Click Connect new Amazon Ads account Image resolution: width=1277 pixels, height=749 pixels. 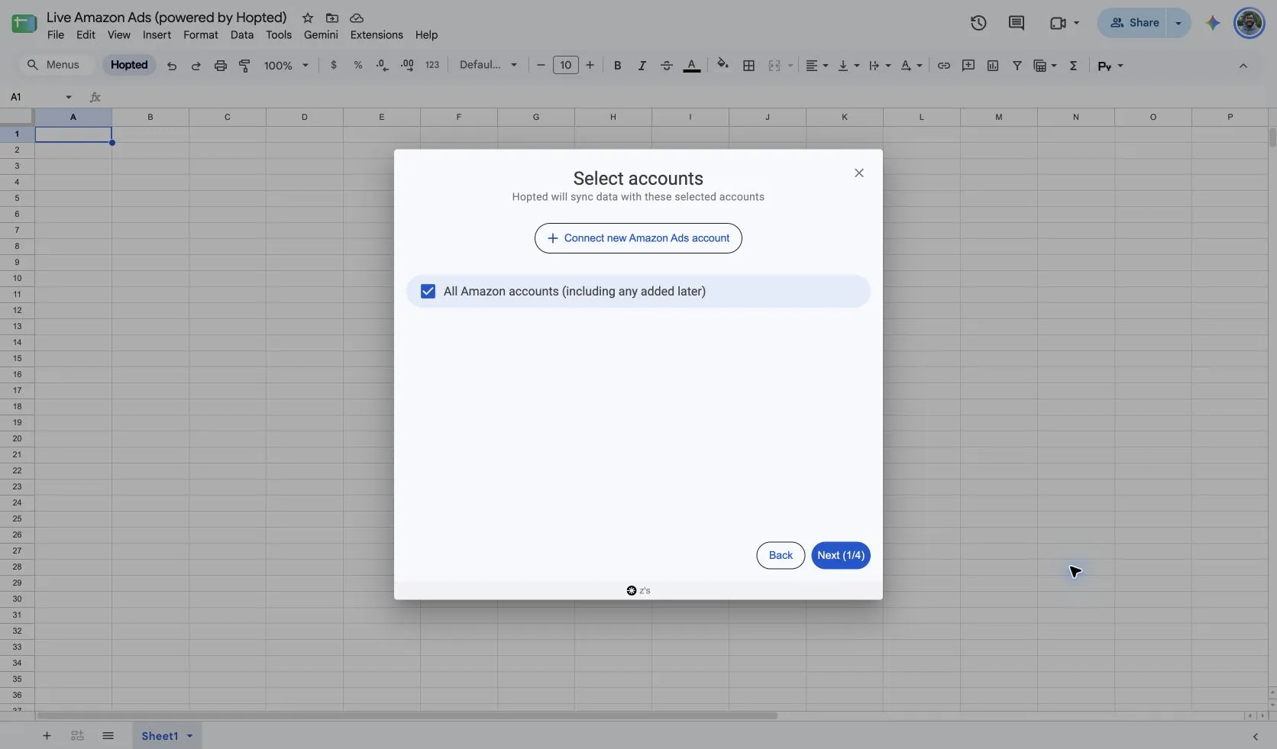pos(638,238)
